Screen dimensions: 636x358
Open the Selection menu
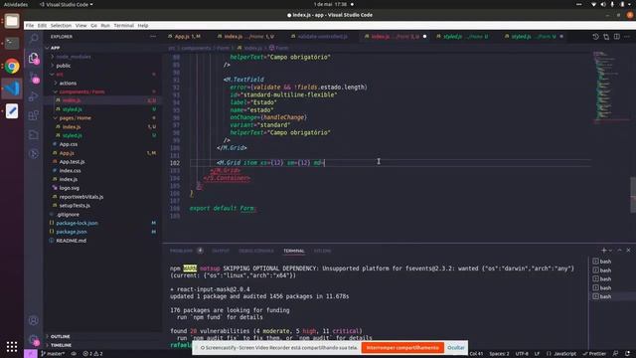61,25
